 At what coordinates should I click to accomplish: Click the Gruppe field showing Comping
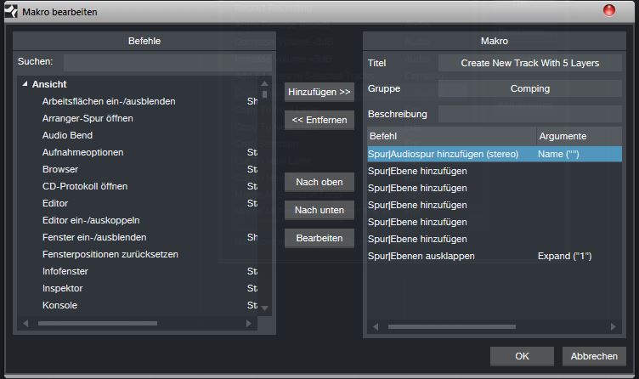(529, 88)
